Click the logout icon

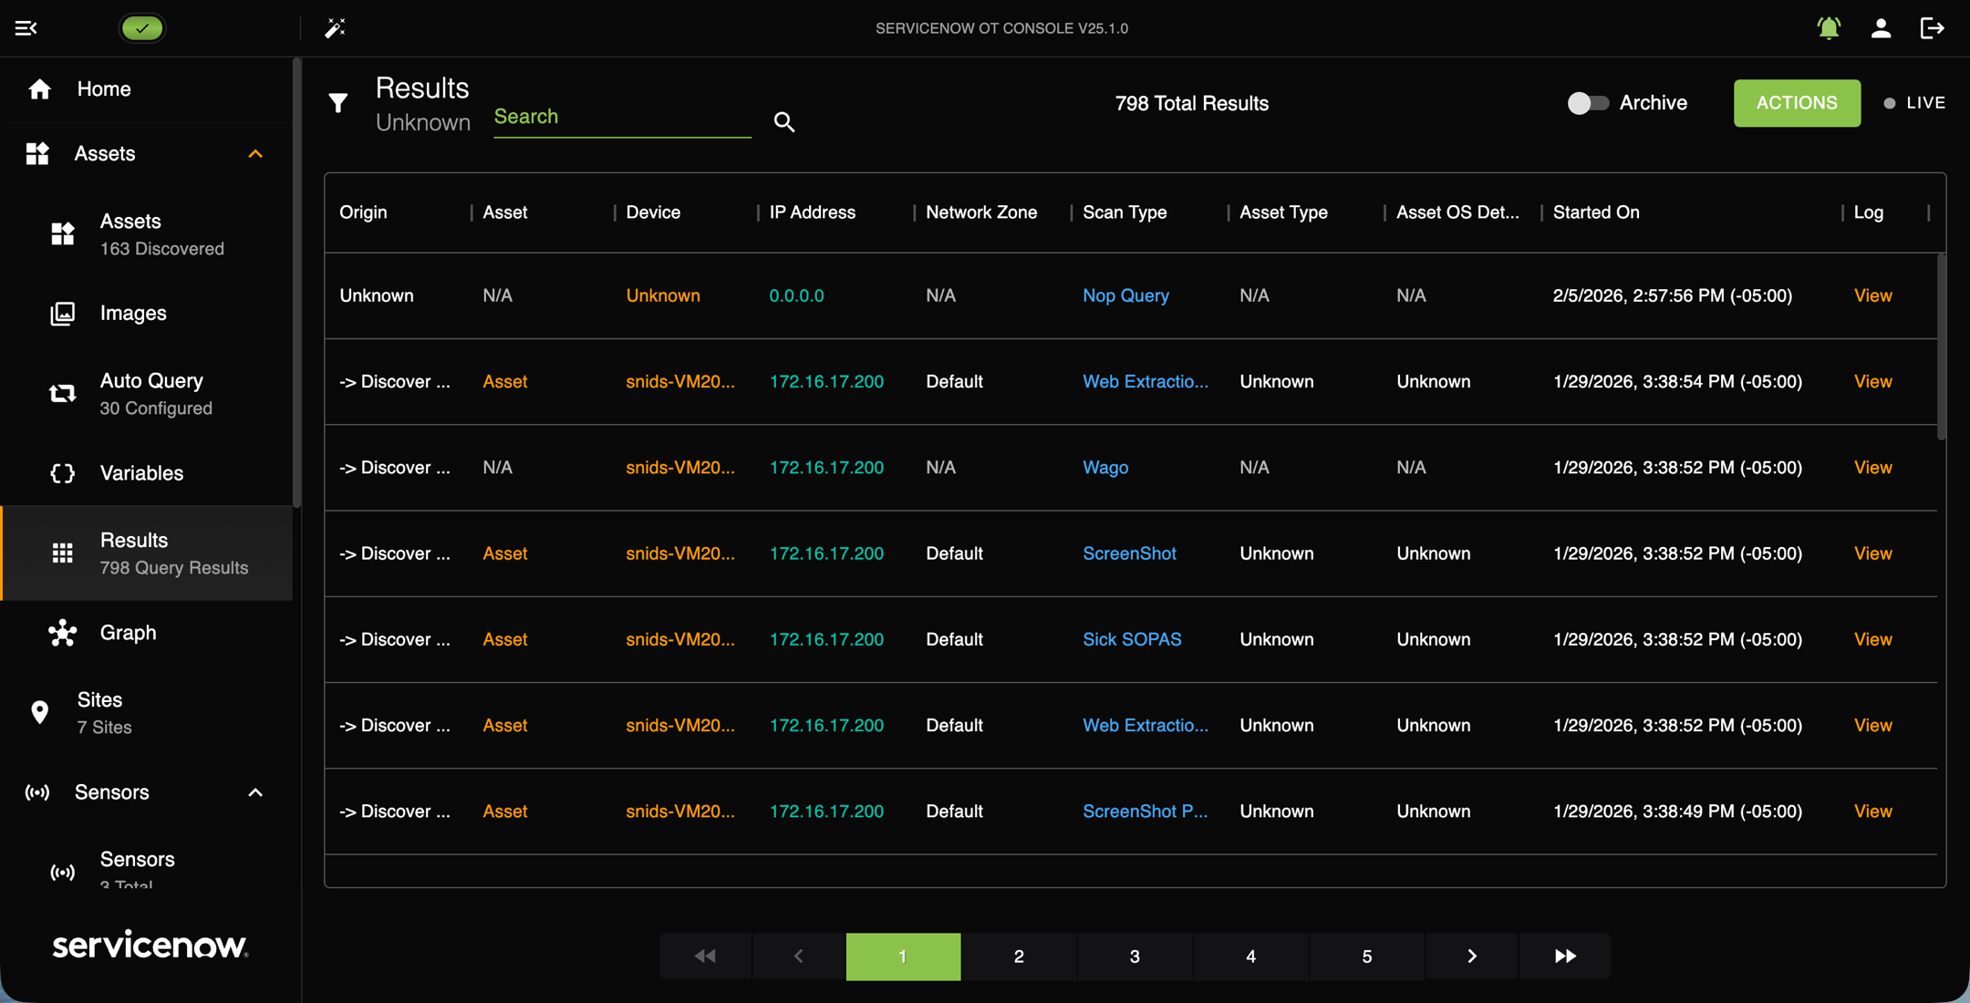[x=1932, y=28]
